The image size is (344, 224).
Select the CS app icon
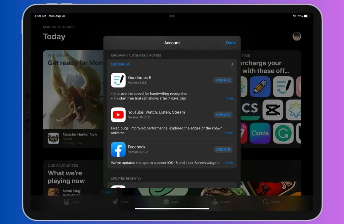pyautogui.click(x=250, y=110)
